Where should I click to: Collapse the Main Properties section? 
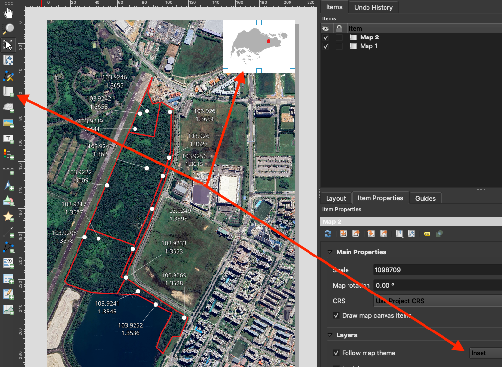[x=330, y=252]
